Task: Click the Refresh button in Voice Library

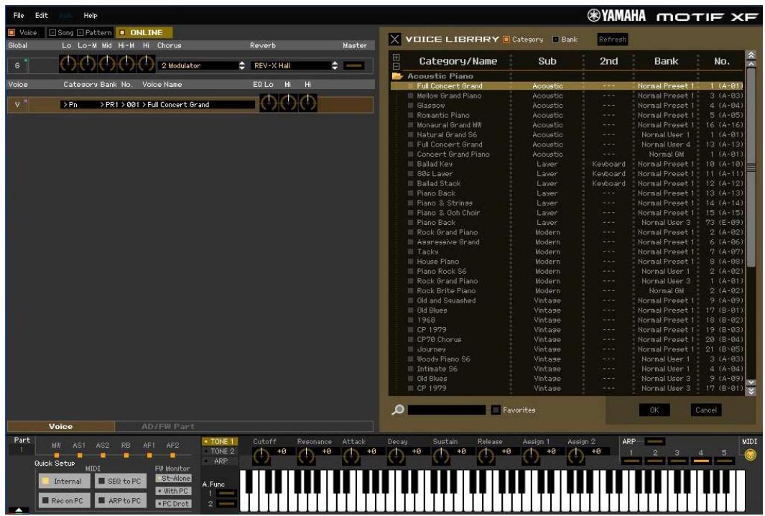Action: click(x=612, y=40)
